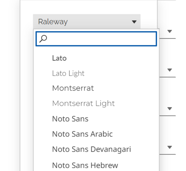
Task: Expand right-side dropdown arrow beside Lato Light
Action: tap(170, 70)
